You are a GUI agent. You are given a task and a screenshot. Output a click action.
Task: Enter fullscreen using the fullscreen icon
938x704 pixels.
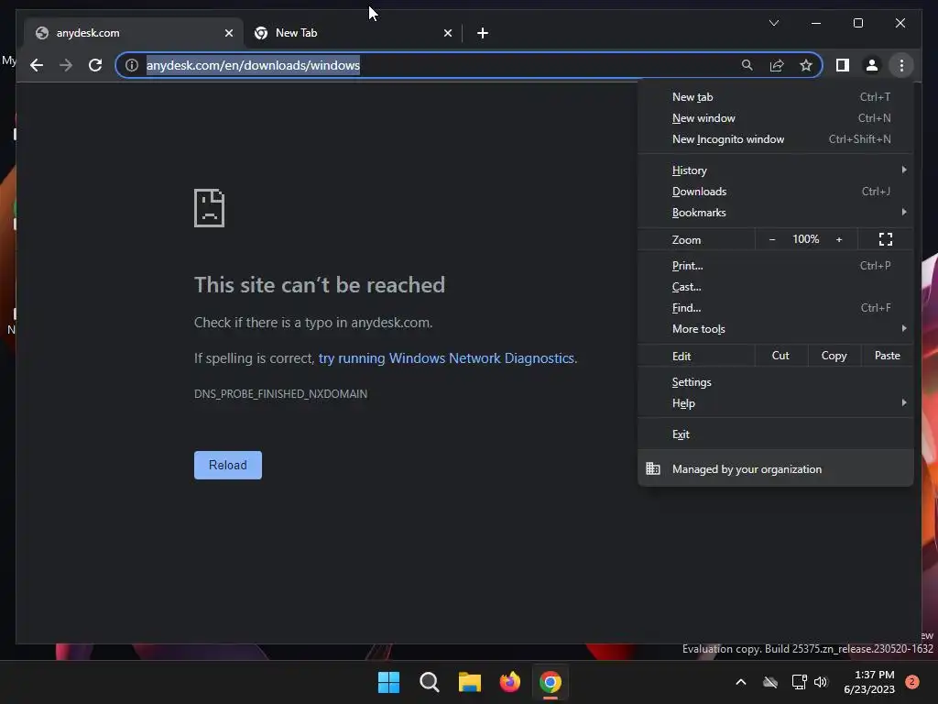(886, 239)
